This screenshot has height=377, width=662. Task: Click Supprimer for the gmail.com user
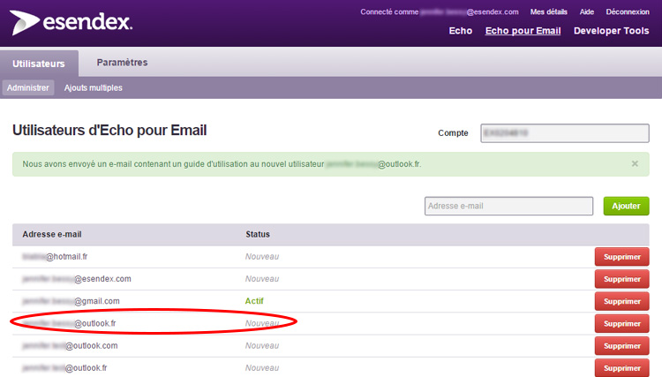click(x=621, y=301)
